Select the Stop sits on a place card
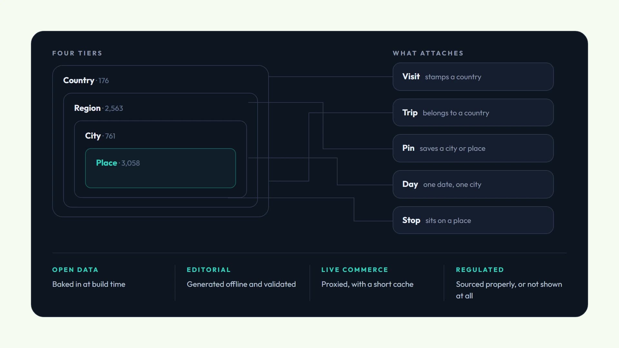This screenshot has width=619, height=348. point(473,220)
